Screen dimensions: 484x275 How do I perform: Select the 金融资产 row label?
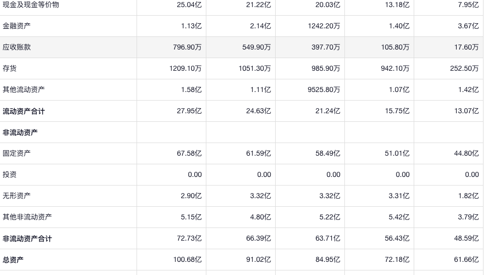tap(17, 26)
